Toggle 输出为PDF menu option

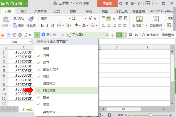[66, 70]
